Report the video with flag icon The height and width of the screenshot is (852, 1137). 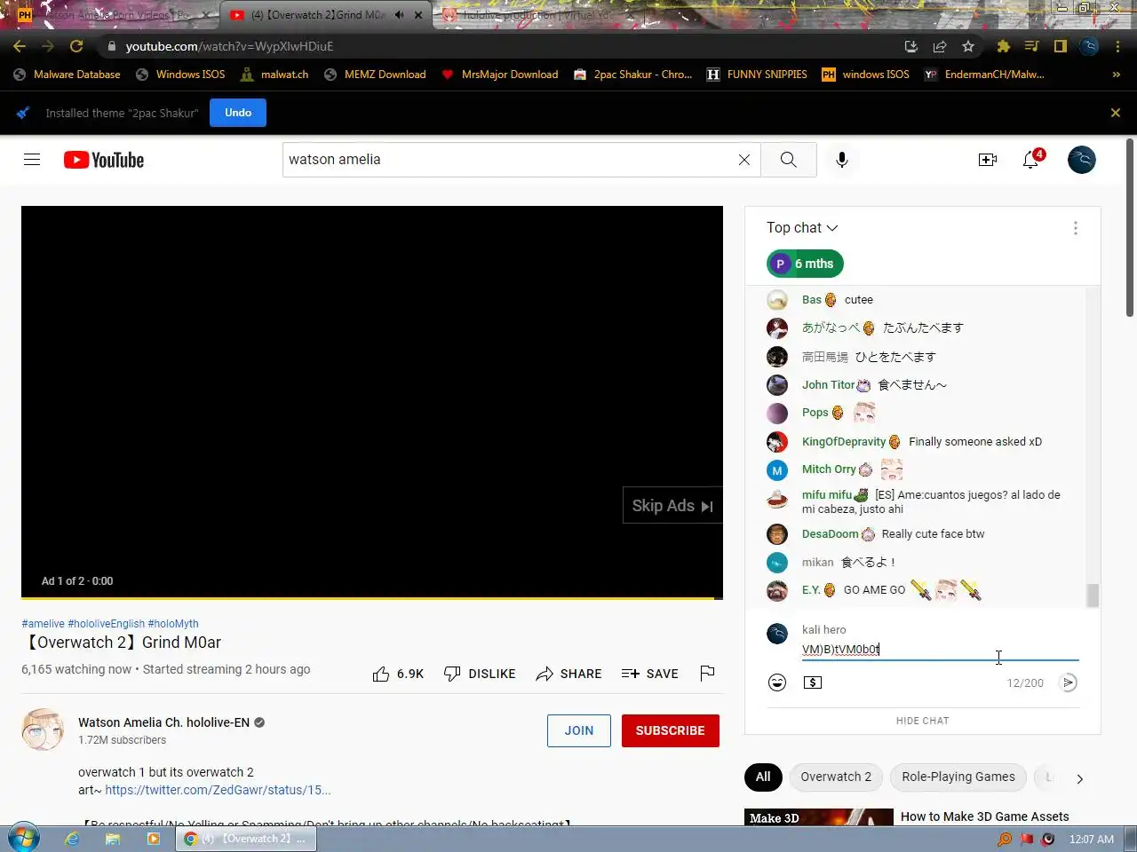pyautogui.click(x=707, y=674)
